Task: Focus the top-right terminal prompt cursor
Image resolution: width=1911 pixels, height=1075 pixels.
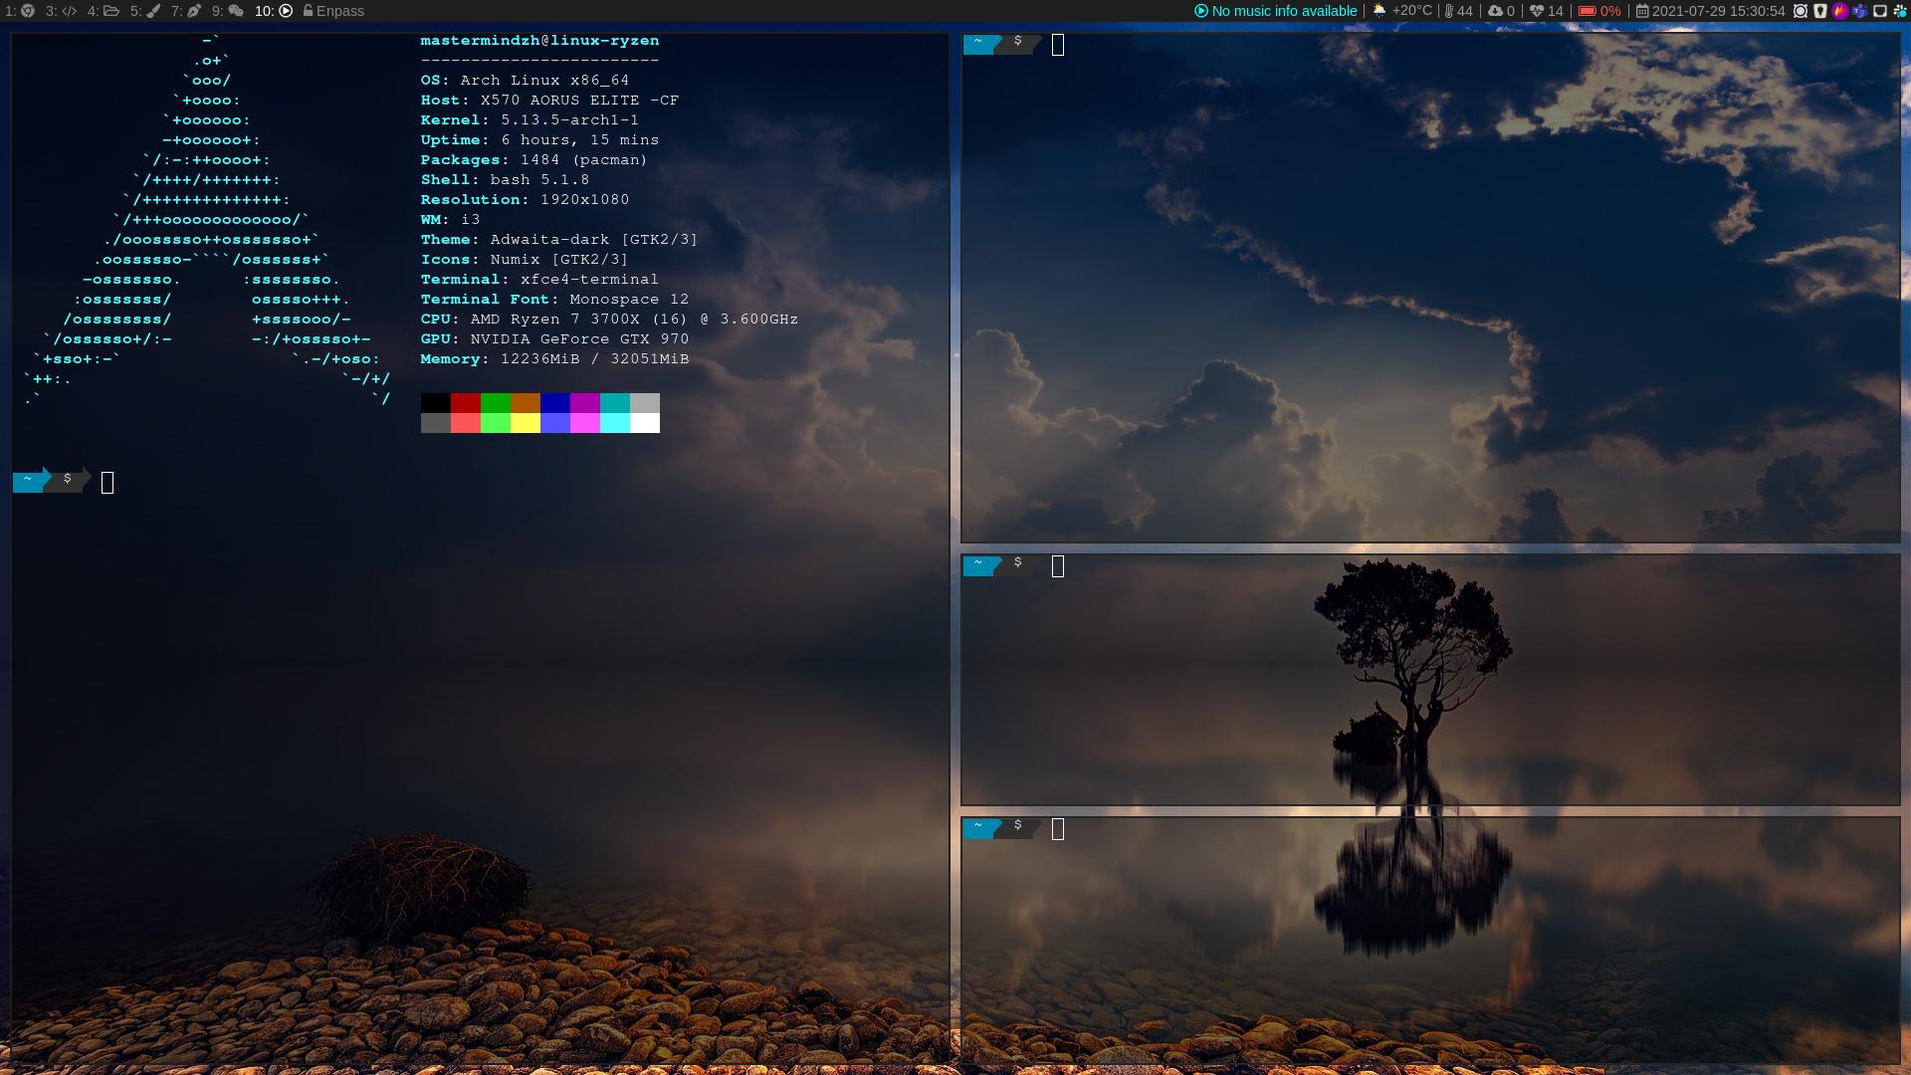Action: tap(1058, 45)
